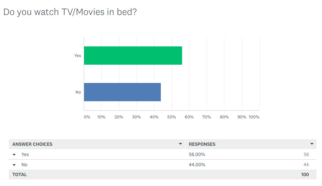322x186 pixels.
Task: Click the No label on chart axis
Action: [x=78, y=92]
